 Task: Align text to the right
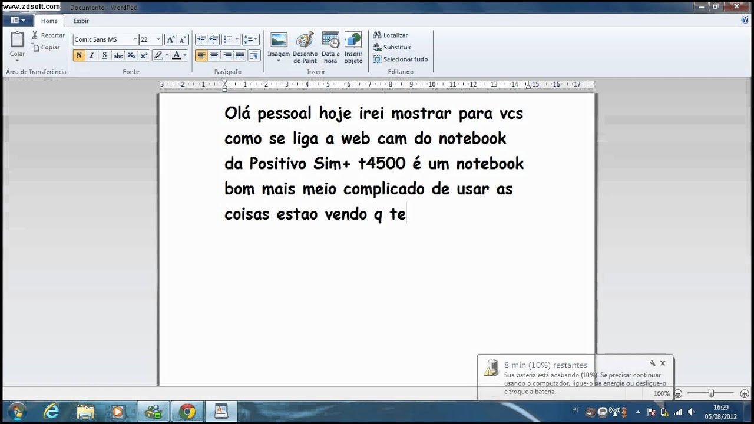(x=227, y=55)
